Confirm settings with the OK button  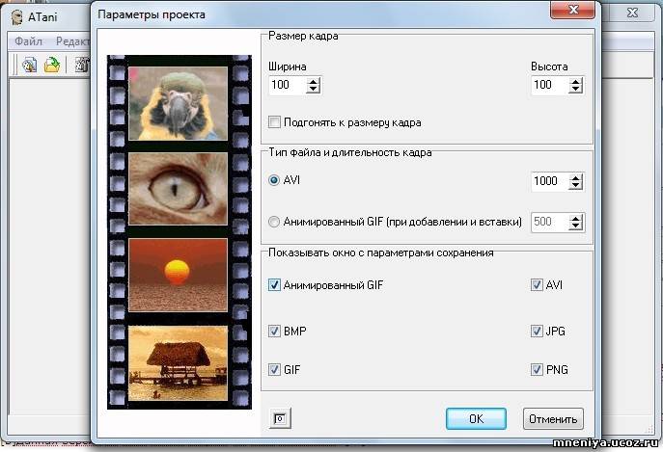coord(476,418)
